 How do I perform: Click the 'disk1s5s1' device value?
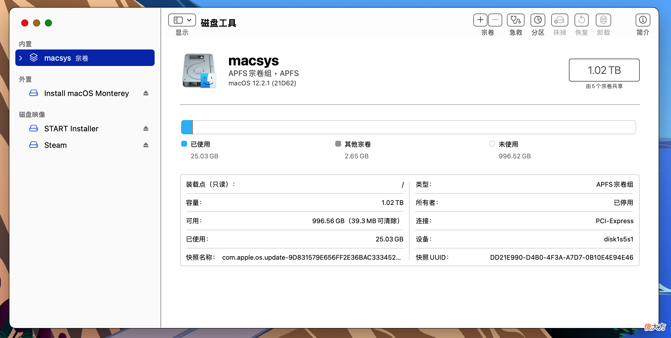(x=618, y=239)
